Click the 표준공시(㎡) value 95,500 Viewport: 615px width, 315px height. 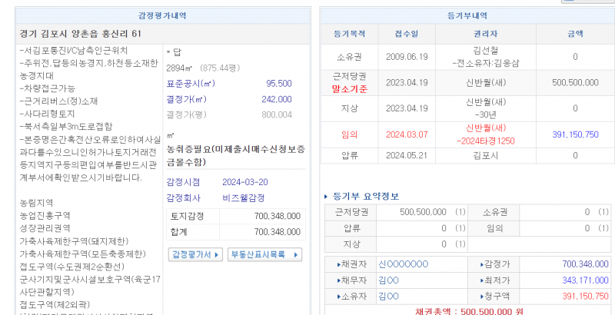click(x=278, y=84)
